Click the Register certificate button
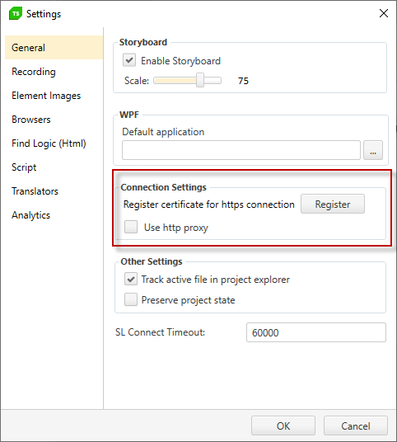397x442 pixels. coord(333,204)
